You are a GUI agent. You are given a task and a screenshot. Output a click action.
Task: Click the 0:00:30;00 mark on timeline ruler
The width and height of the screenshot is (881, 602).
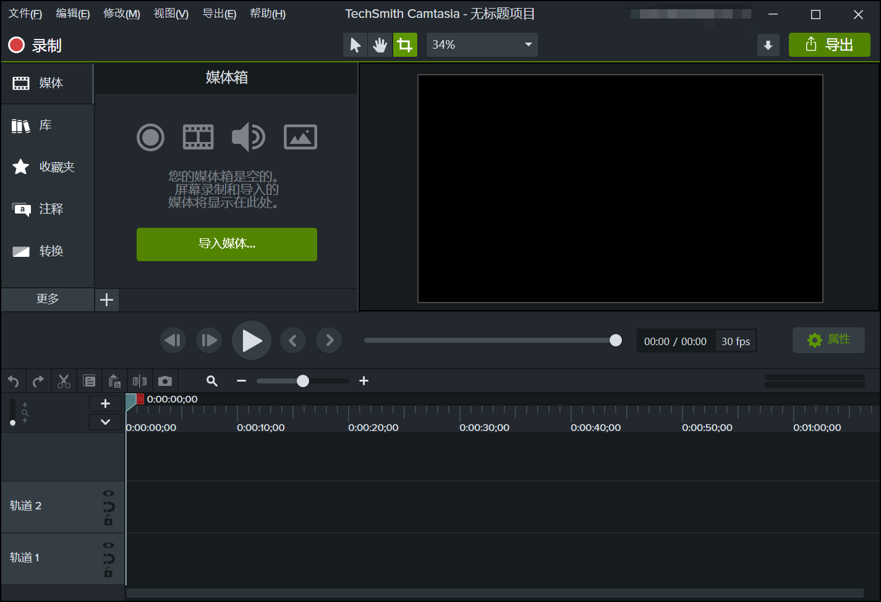coord(484,427)
